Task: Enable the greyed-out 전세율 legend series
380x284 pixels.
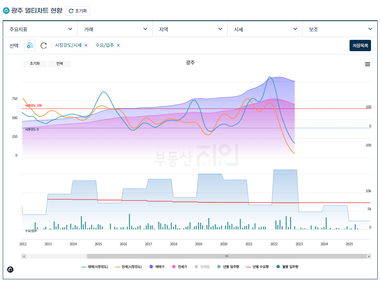Action: pos(202,267)
